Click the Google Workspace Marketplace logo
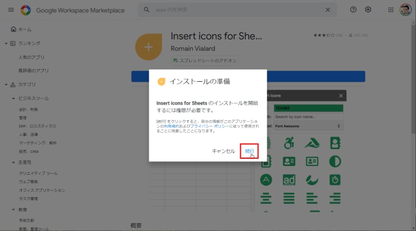The image size is (416, 231). point(25,10)
